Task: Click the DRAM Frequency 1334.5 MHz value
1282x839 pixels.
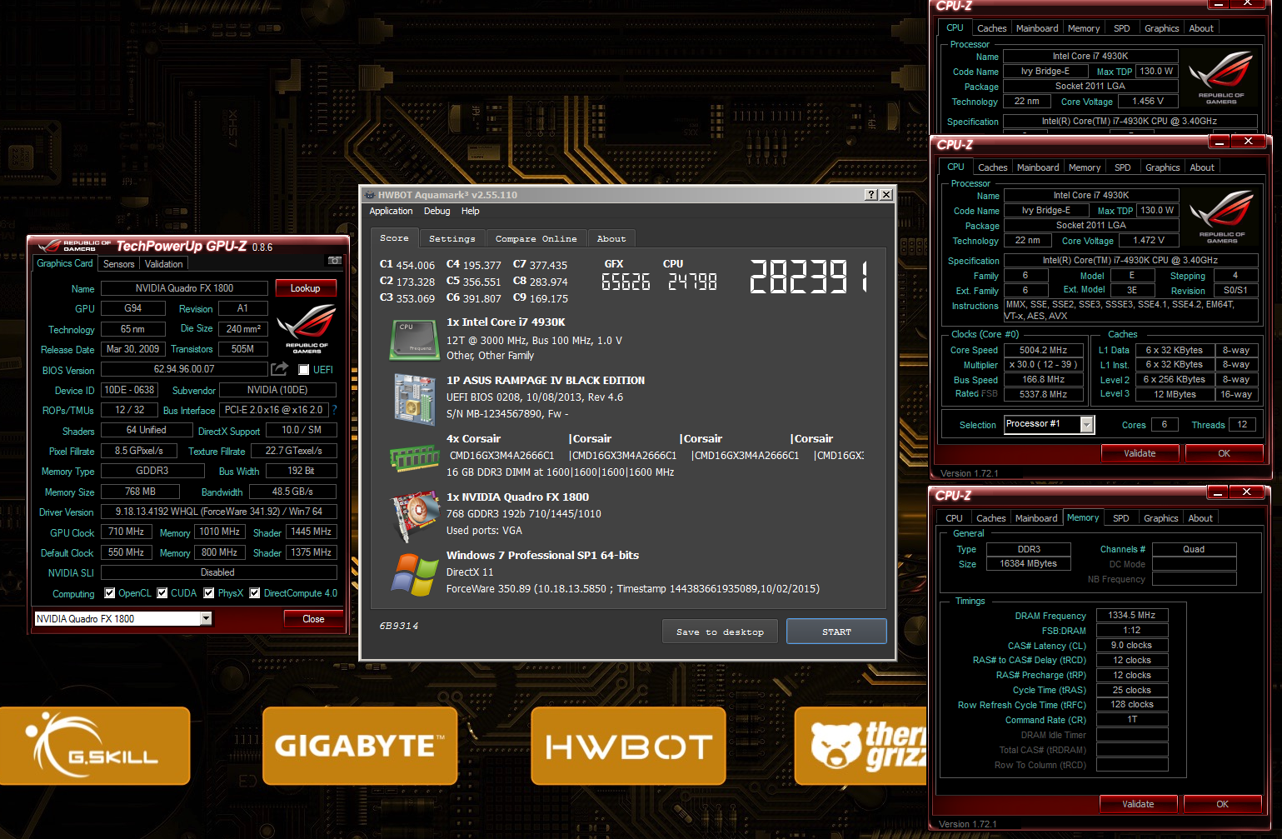Action: [x=1132, y=616]
